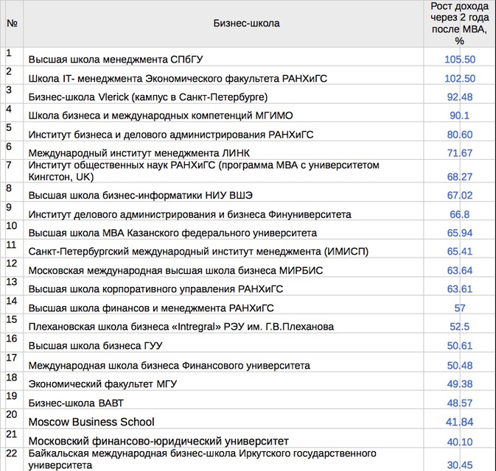496x471 pixels.
Task: Select the "Рост дохода через 2 года после MBA, %" header
Action: [x=459, y=24]
